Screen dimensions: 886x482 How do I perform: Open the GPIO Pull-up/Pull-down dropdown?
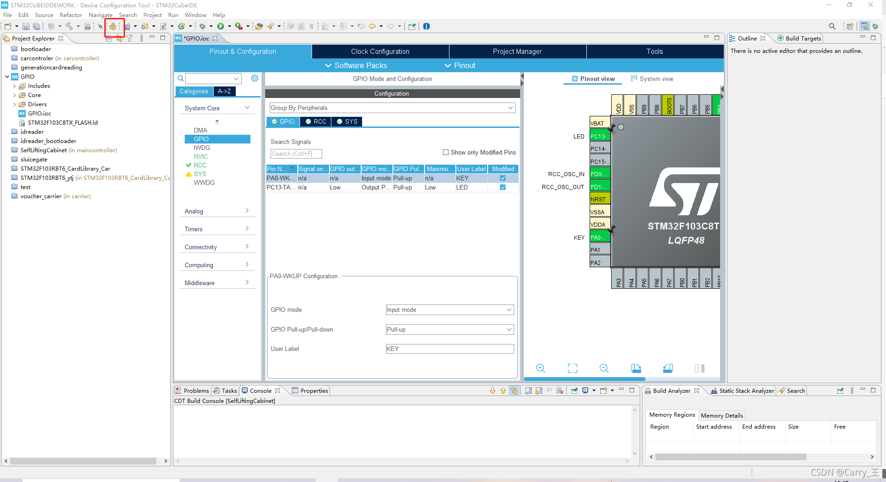[x=449, y=329]
